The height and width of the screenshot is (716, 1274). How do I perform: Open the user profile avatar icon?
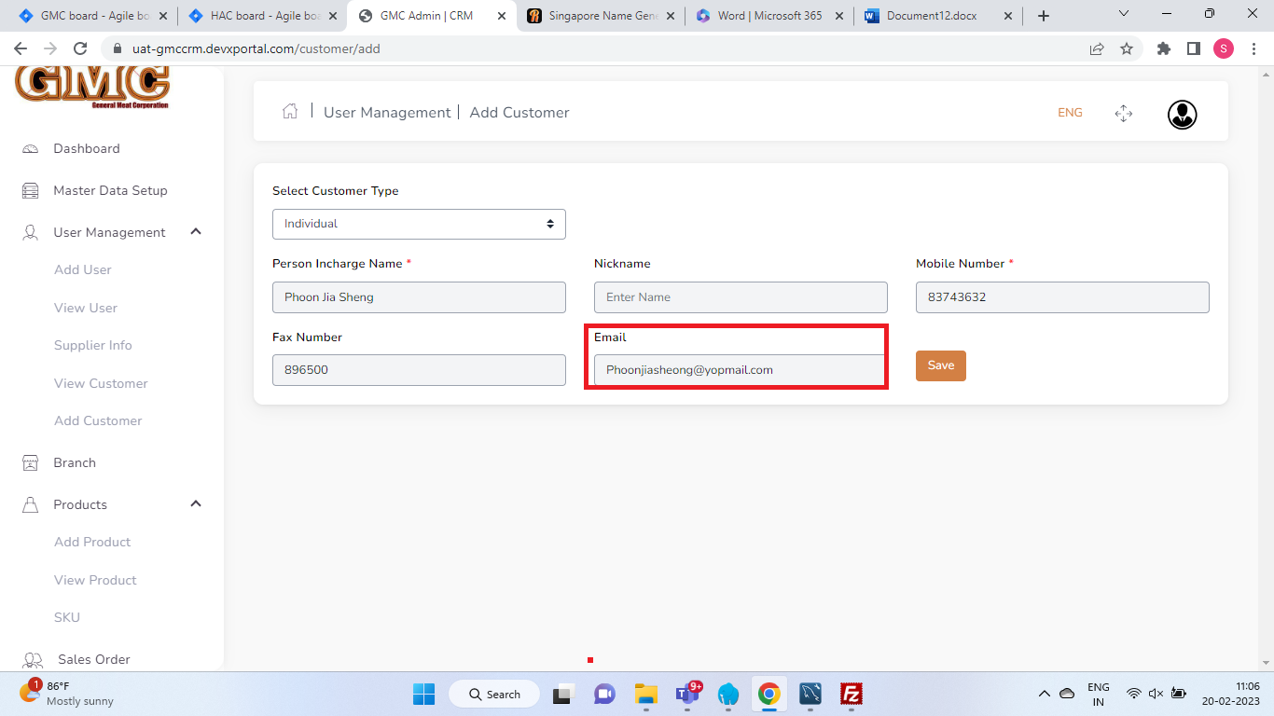coord(1182,114)
